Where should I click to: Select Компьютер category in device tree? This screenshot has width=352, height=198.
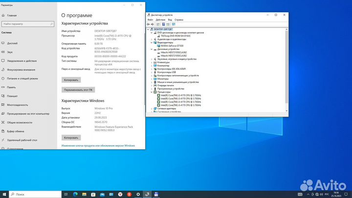(163, 66)
